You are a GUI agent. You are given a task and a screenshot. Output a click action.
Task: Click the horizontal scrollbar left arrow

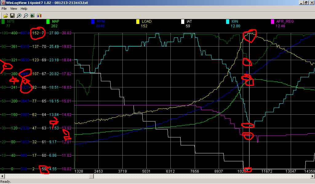point(2,176)
